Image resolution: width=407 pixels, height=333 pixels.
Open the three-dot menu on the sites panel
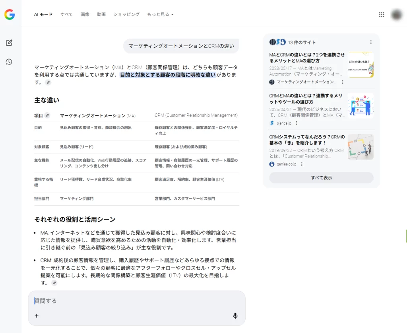point(371,42)
